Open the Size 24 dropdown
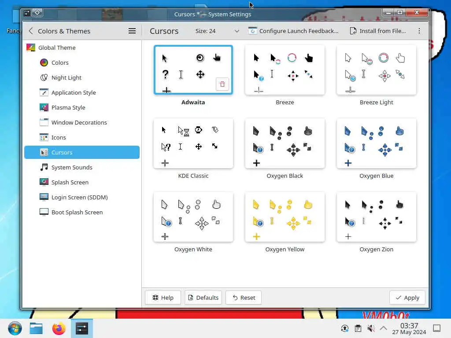The image size is (451, 338). tap(217, 31)
